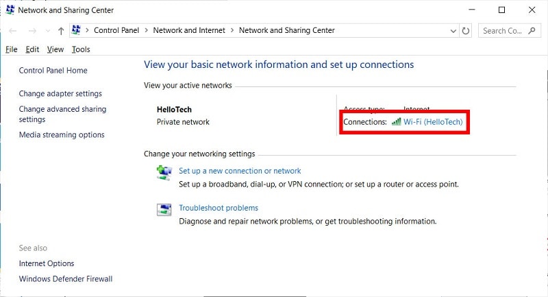Screen dimensions: 548x297
Task: Click the Wi-Fi signal bars icon
Action: click(396, 122)
